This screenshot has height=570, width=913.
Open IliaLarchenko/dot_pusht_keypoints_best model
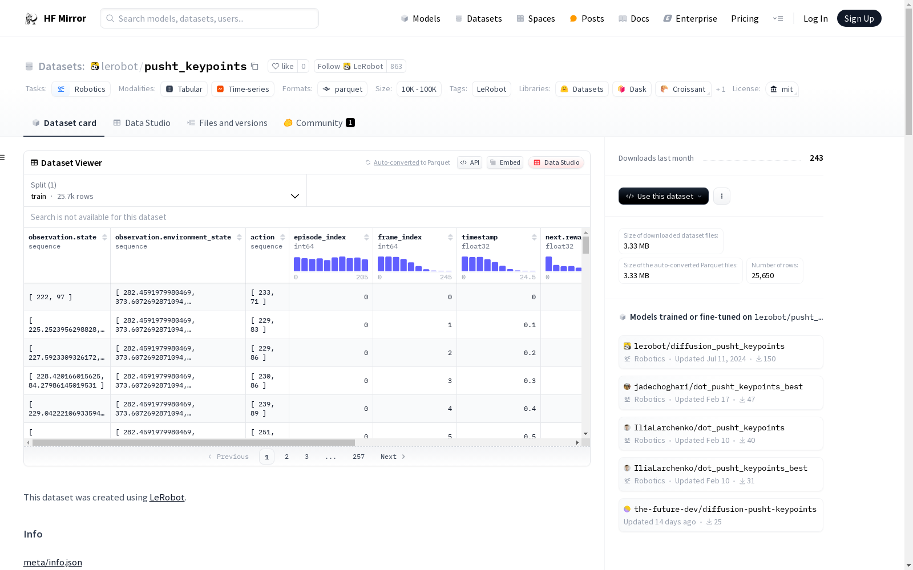[x=721, y=474]
